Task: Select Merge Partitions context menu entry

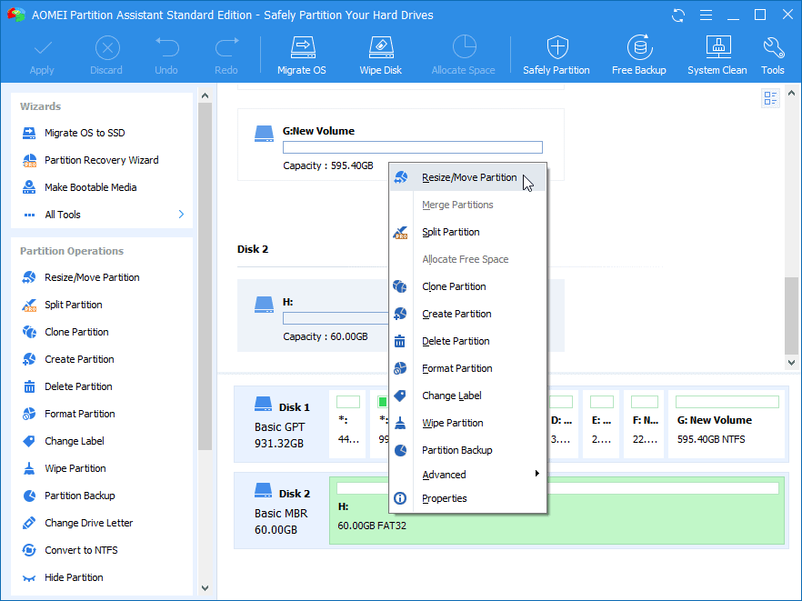Action: tap(467, 205)
